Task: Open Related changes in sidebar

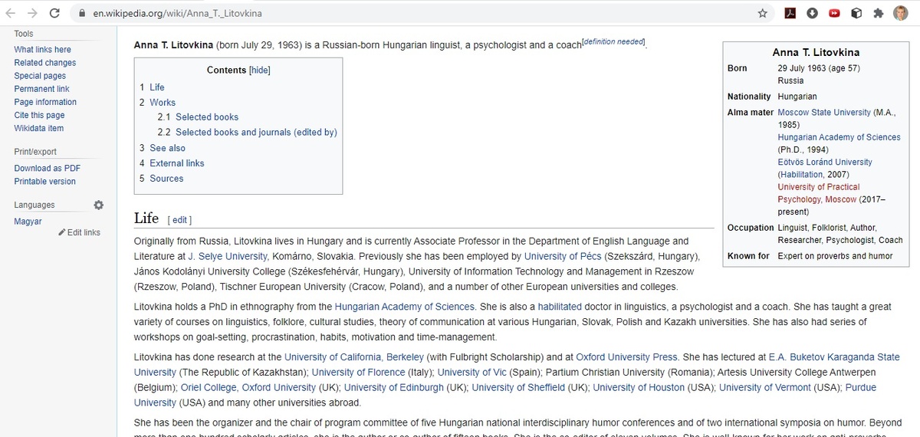Action: click(x=45, y=63)
